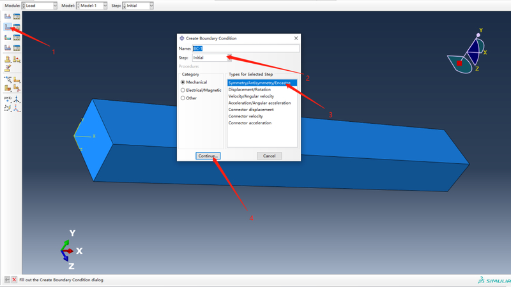Select the geometry removal tool with scissors
The width and height of the screenshot is (511, 287).
coord(17,88)
